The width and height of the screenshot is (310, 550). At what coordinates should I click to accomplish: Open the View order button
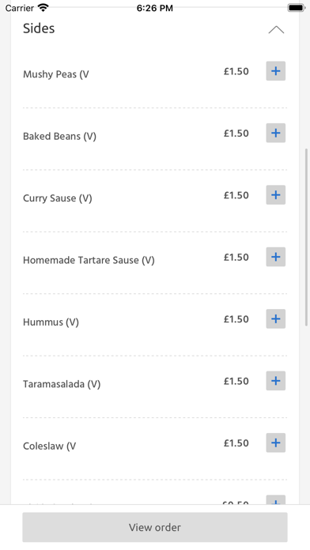[x=155, y=527]
